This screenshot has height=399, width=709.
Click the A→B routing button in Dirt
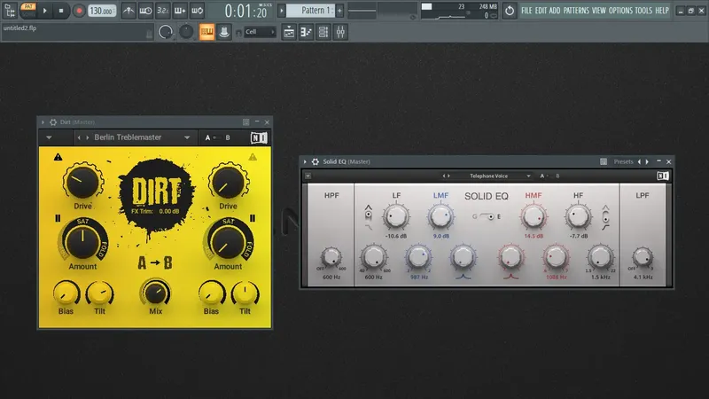coord(154,262)
